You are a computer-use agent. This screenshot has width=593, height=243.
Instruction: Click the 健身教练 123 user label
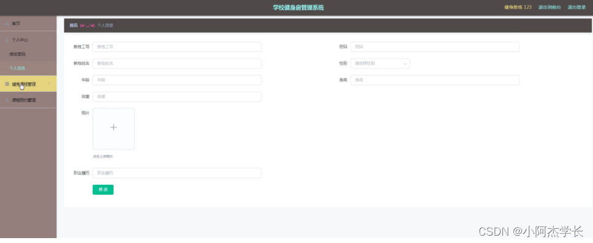point(518,7)
